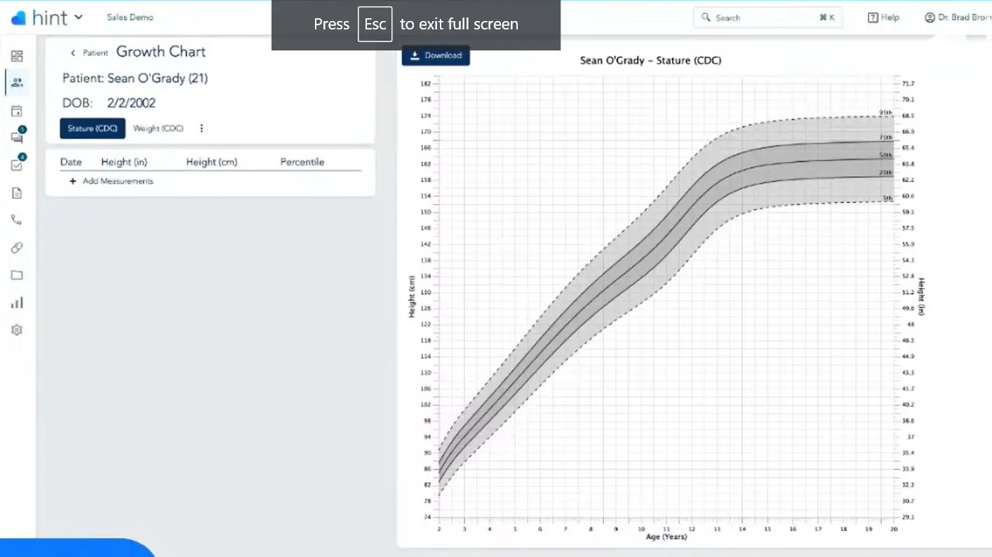Open the tasks checkmark icon in sidebar

click(17, 165)
